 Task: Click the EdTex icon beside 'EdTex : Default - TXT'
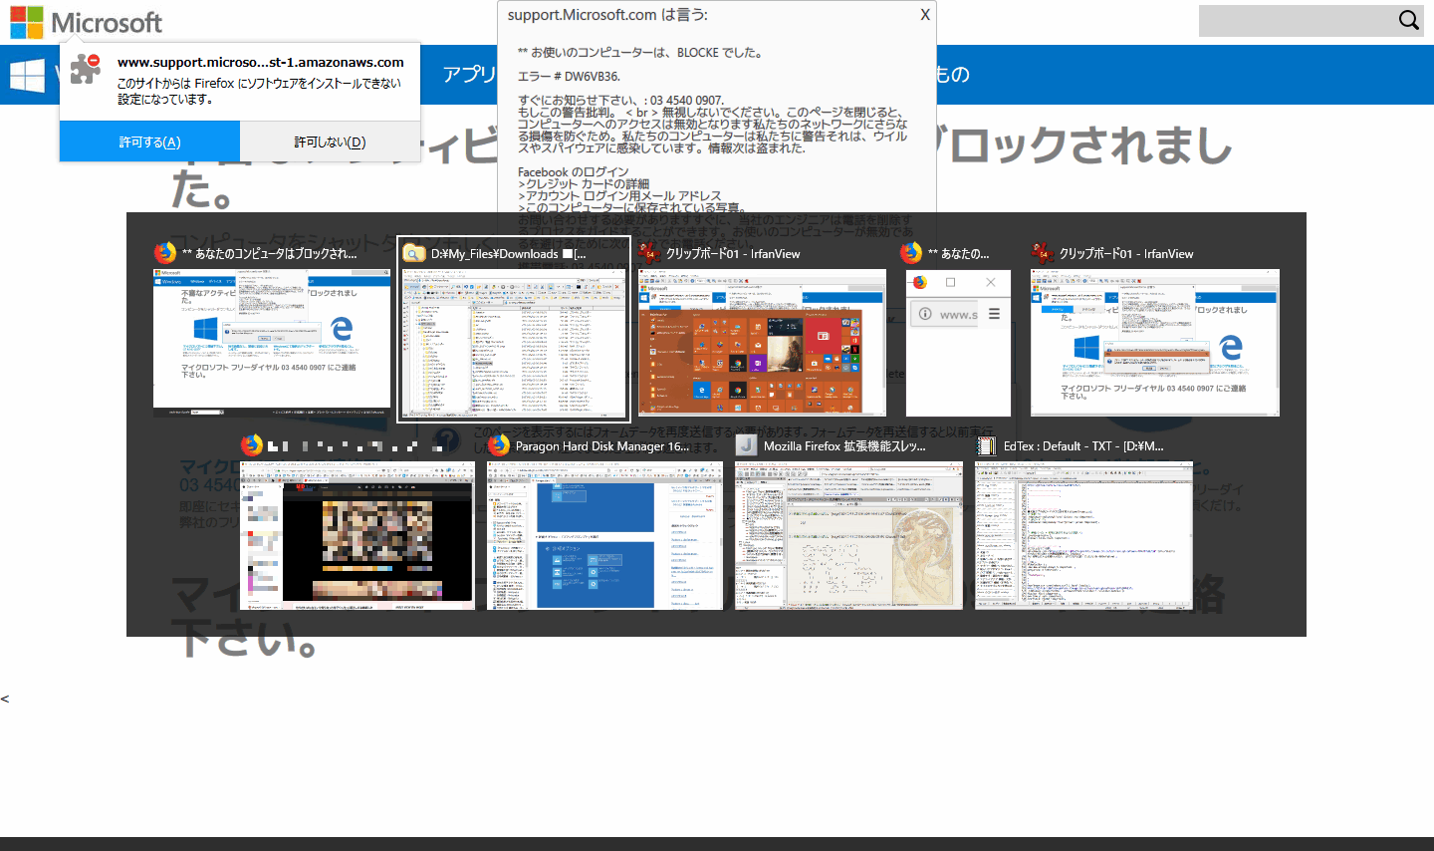(987, 445)
